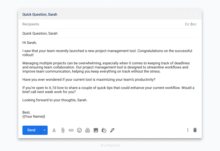Select the pen signature tool
Viewport: 220px width, 151px height.
112,130
